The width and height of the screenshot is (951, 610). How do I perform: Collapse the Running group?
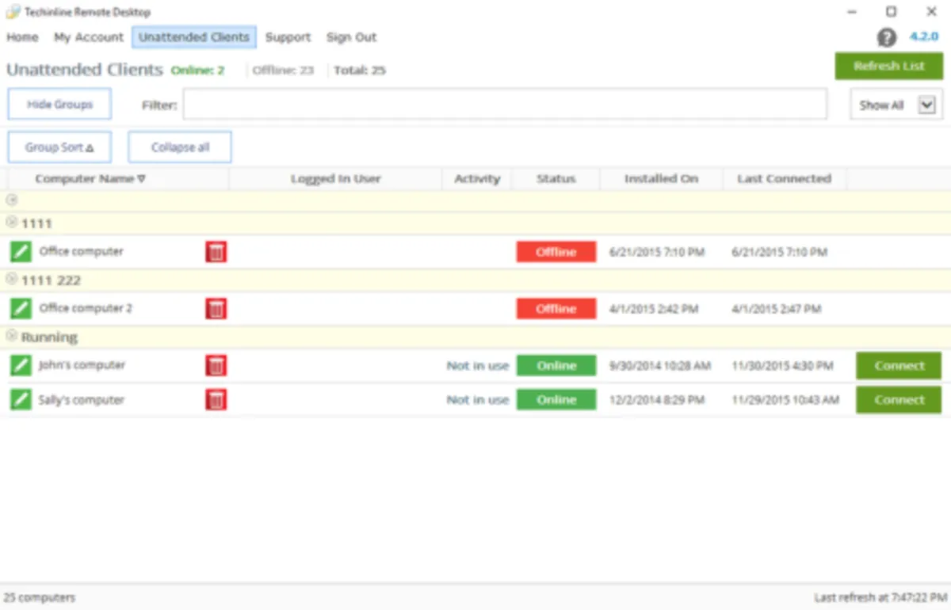(11, 337)
